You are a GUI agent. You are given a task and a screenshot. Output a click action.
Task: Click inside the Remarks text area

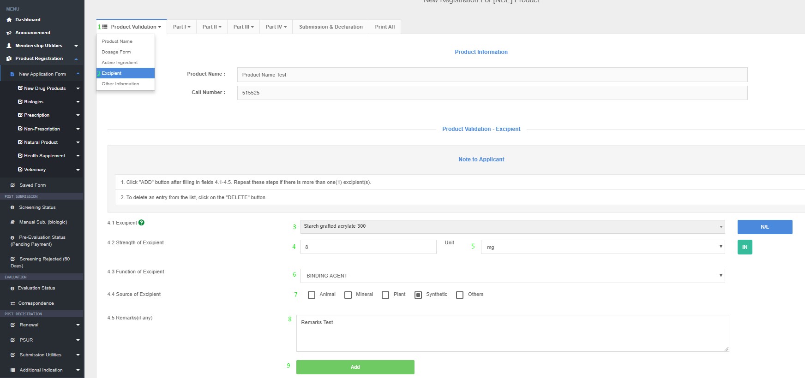512,333
